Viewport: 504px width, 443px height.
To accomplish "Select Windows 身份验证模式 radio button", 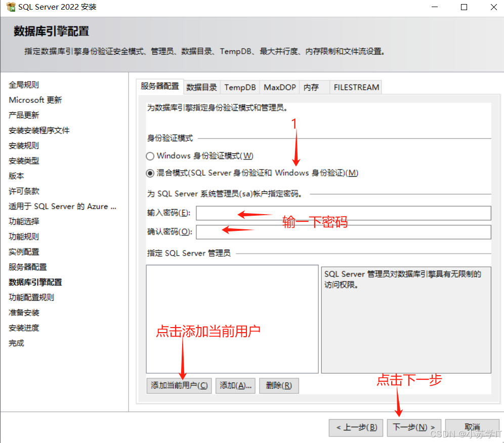I will pyautogui.click(x=150, y=156).
